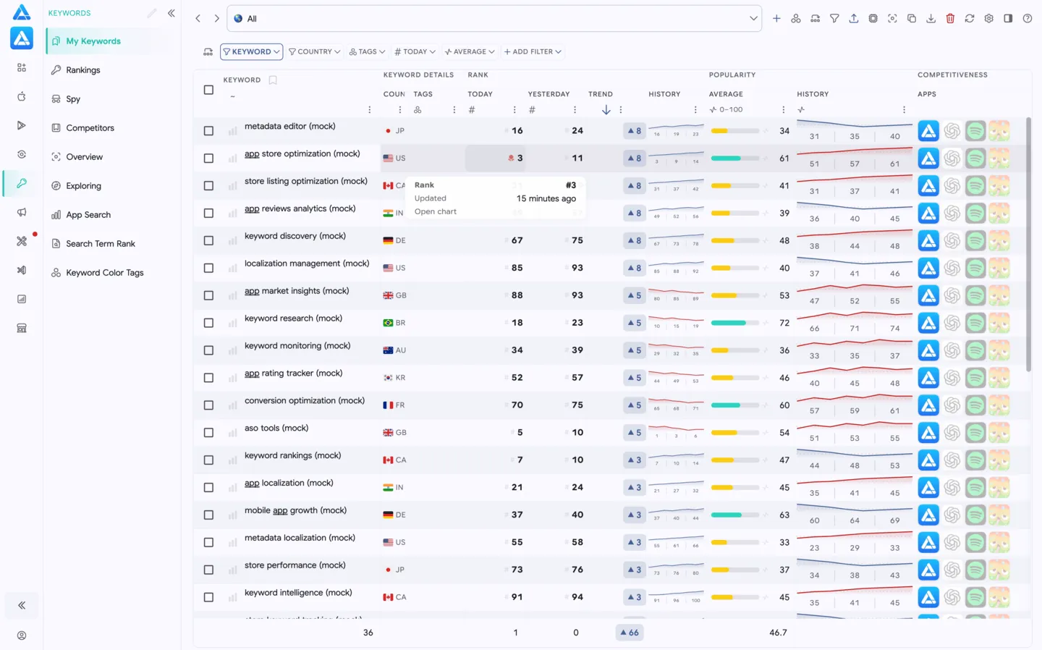Open the ADD FILTER dropdown
The height and width of the screenshot is (650, 1042).
(533, 51)
